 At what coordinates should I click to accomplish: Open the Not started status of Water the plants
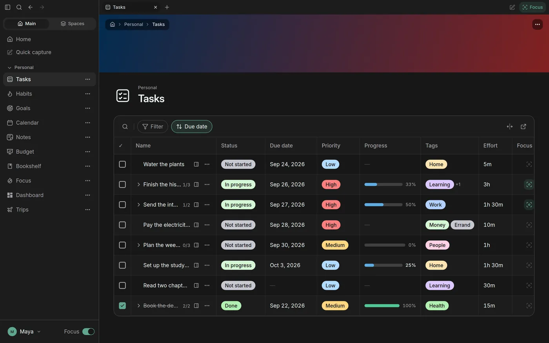tap(238, 164)
